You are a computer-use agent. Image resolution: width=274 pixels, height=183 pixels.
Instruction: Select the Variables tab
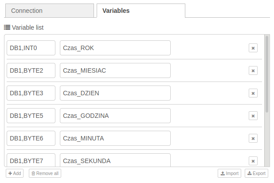click(x=141, y=11)
